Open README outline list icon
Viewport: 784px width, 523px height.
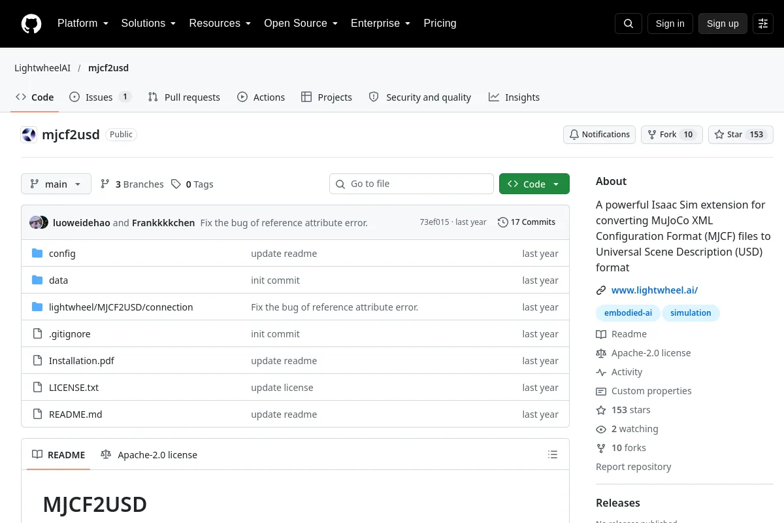553,454
